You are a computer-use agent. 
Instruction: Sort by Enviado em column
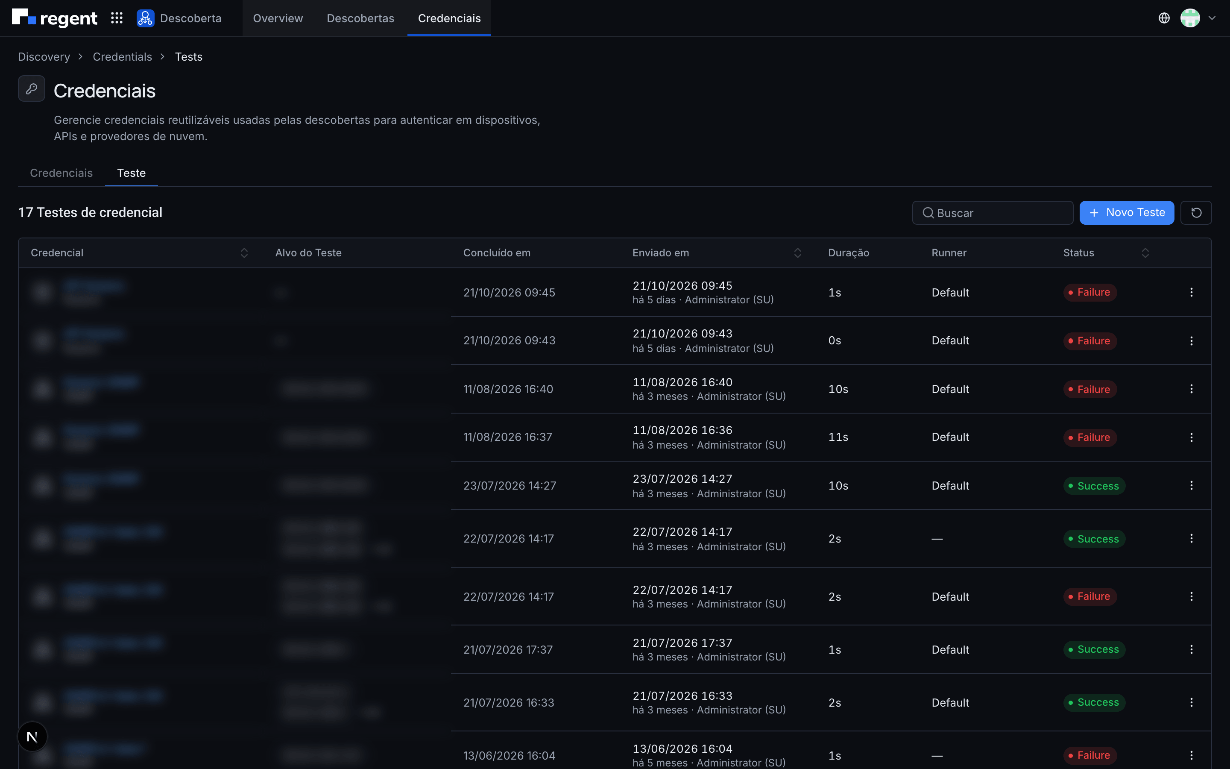click(797, 253)
